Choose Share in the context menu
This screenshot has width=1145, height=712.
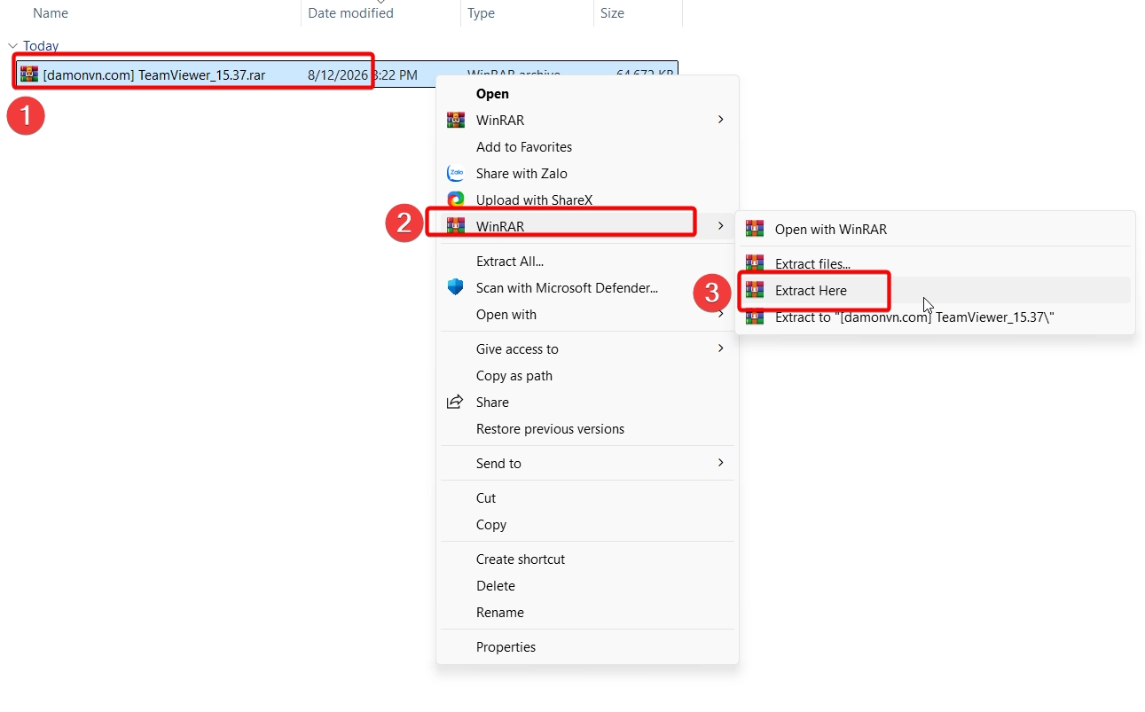click(492, 403)
